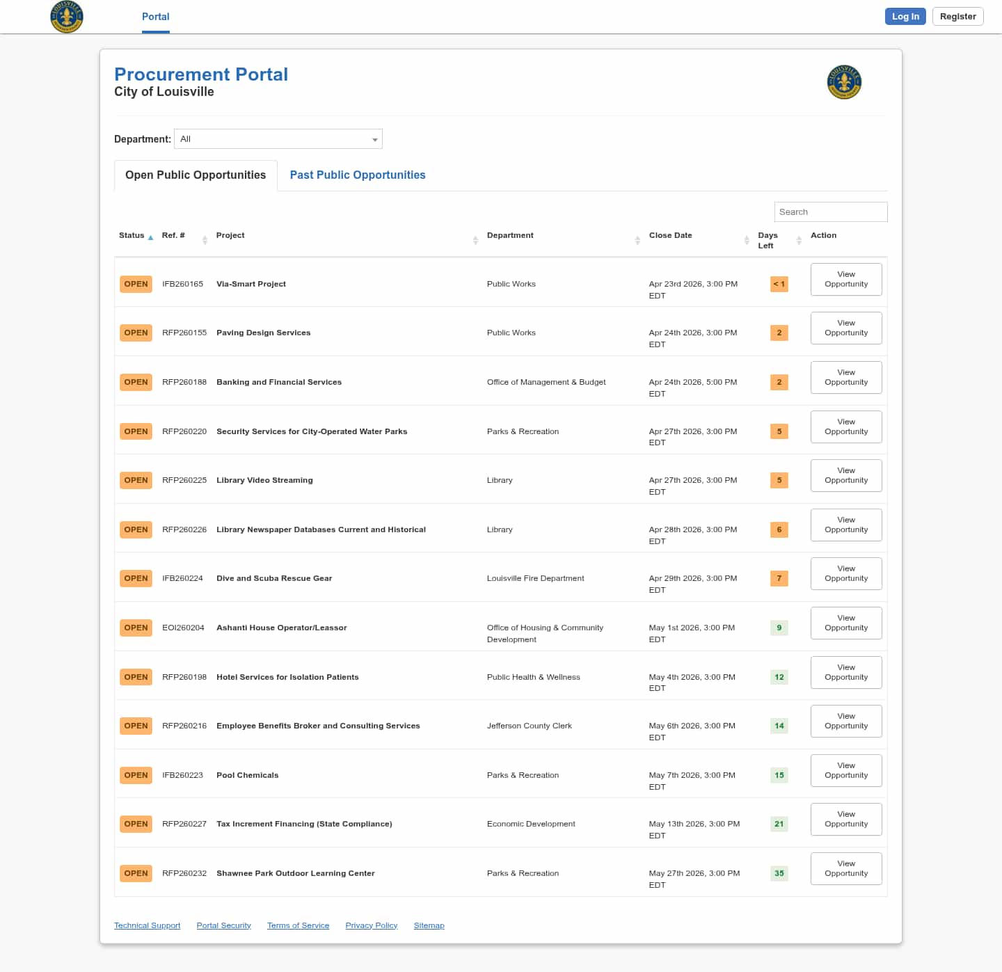1002x972 pixels.
Task: Sort by Days Left column arrows
Action: (799, 240)
